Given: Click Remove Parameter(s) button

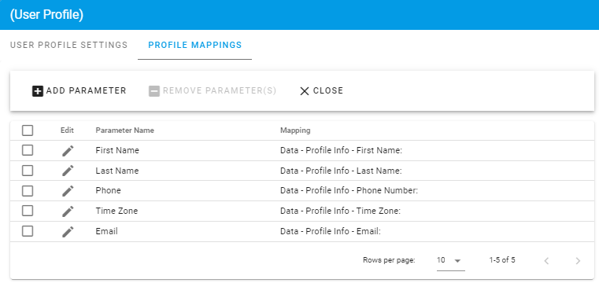Looking at the screenshot, I should click(x=213, y=90).
